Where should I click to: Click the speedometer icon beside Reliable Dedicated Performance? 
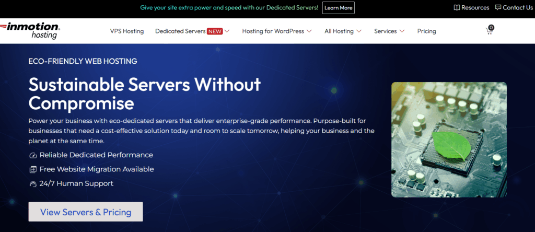[33, 155]
